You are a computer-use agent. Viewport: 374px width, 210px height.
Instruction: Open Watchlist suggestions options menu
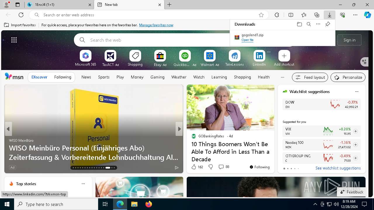357,92
